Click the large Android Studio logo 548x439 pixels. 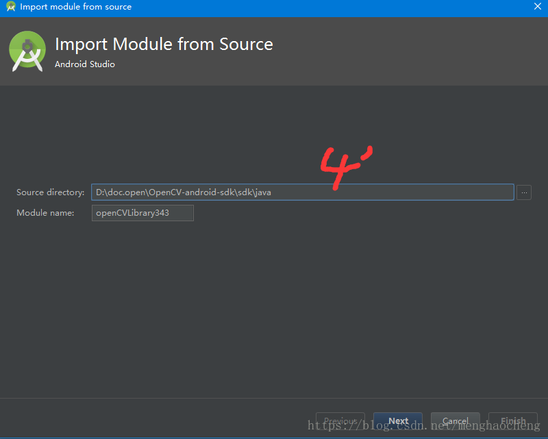pyautogui.click(x=27, y=51)
